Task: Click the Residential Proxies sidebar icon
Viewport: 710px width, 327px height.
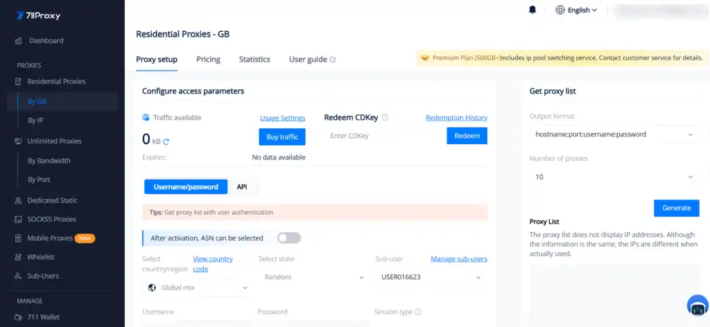Action: 18,82
